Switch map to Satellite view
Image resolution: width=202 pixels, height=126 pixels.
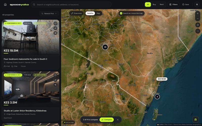pyautogui.click(x=90, y=13)
